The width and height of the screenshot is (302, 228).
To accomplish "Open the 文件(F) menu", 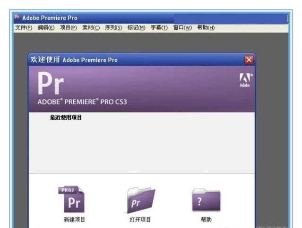I will point(24,28).
